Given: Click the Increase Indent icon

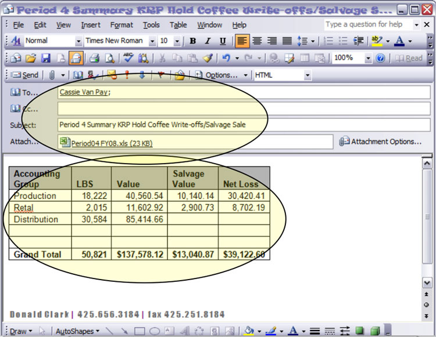Looking at the screenshot, I should click(358, 41).
